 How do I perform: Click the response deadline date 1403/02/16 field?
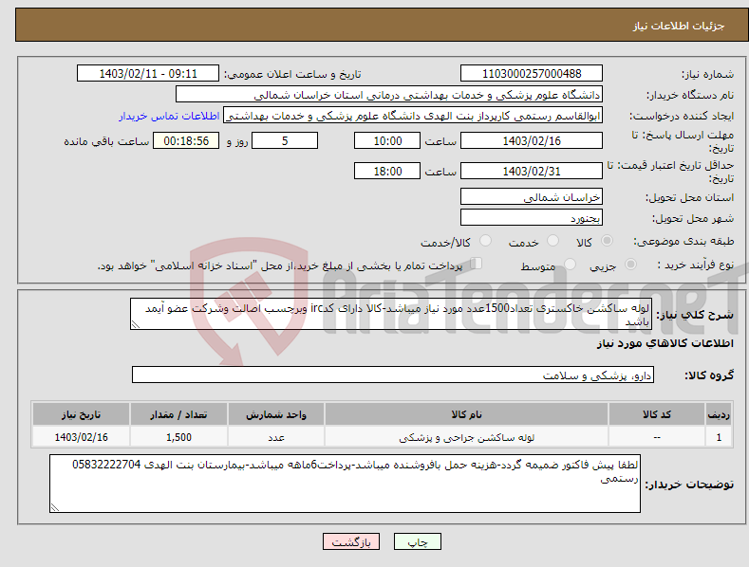pyautogui.click(x=532, y=140)
